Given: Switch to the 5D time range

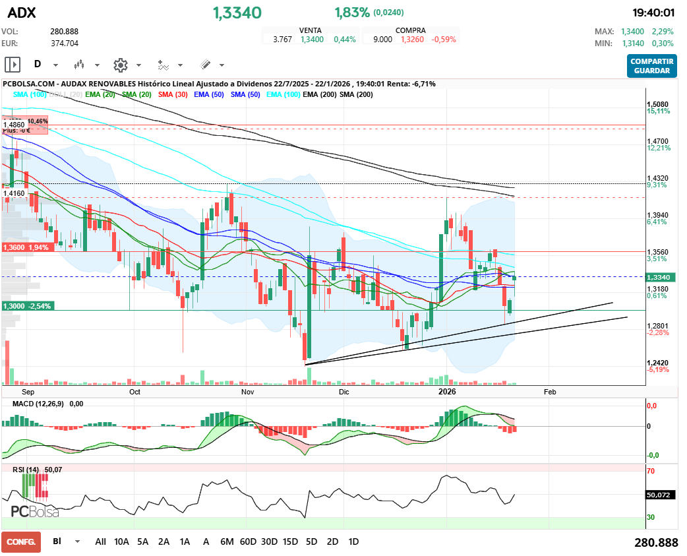Looking at the screenshot, I should click(311, 541).
